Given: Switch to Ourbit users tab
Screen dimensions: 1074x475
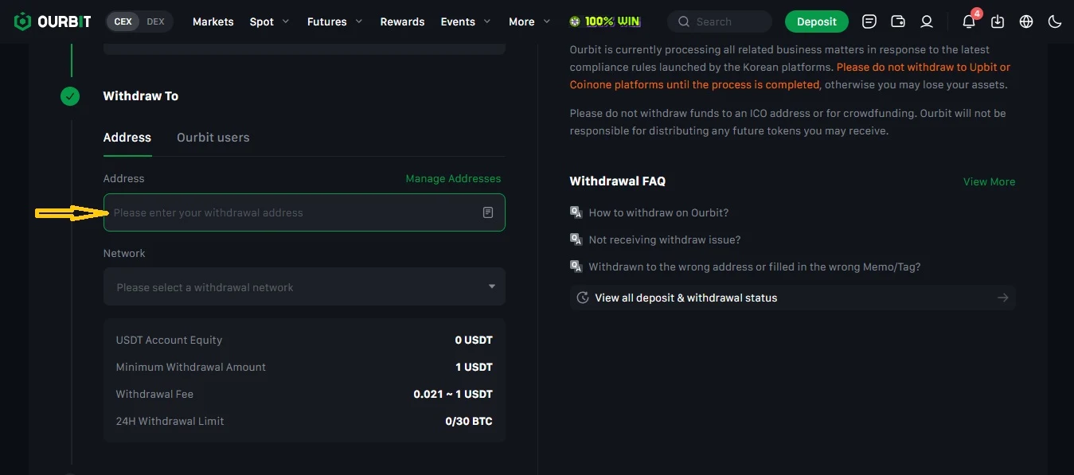Looking at the screenshot, I should 213,137.
